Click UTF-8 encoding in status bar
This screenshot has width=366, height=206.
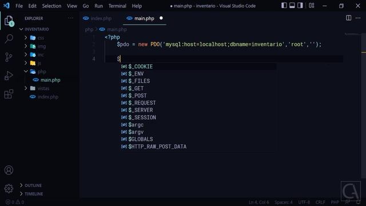[304, 202]
